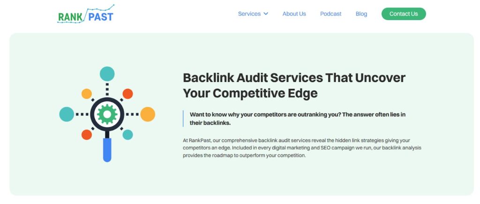
Task: Click the blue magnifying glass handle
Action: tap(107, 150)
